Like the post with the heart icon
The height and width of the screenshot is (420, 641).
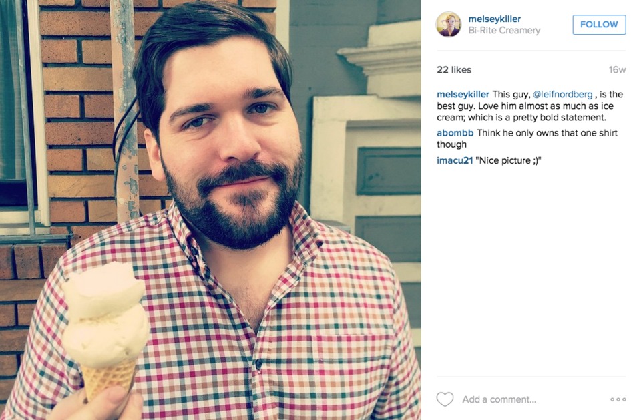pyautogui.click(x=445, y=399)
